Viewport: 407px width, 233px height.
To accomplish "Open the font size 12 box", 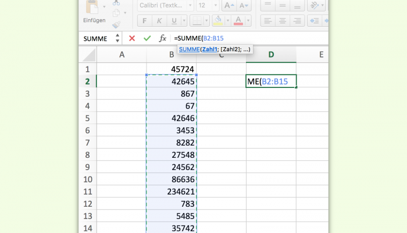I will tap(207, 5).
